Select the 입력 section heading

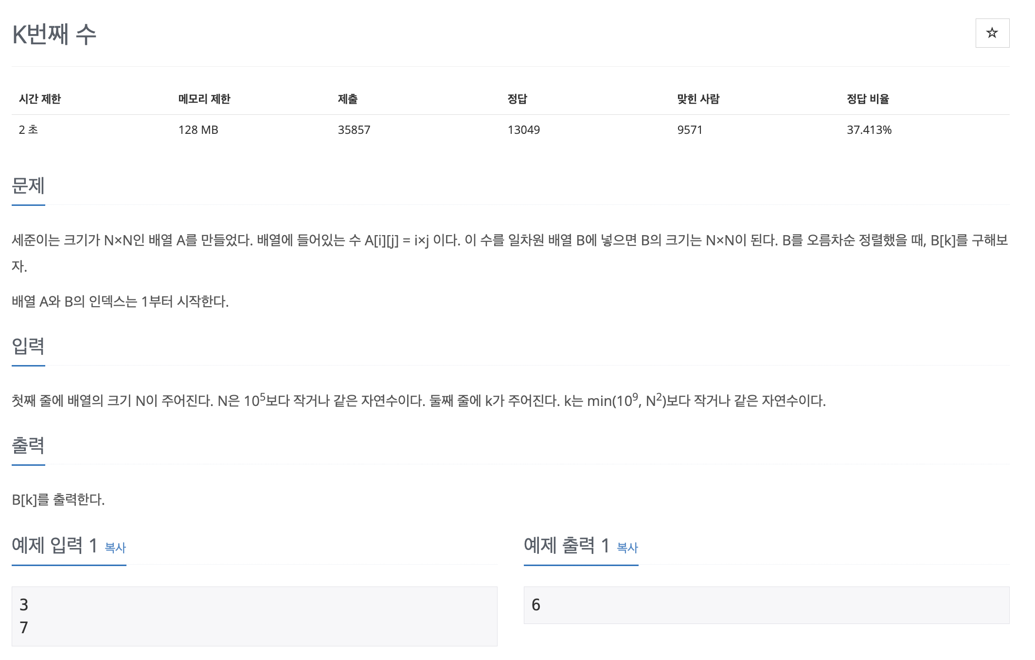coord(28,346)
